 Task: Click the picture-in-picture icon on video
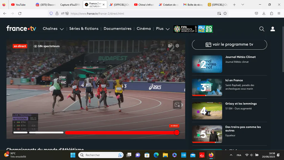[177, 105]
